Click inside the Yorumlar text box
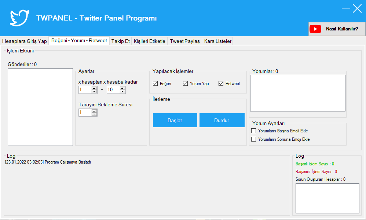This screenshot has height=220, width=366. click(298, 93)
